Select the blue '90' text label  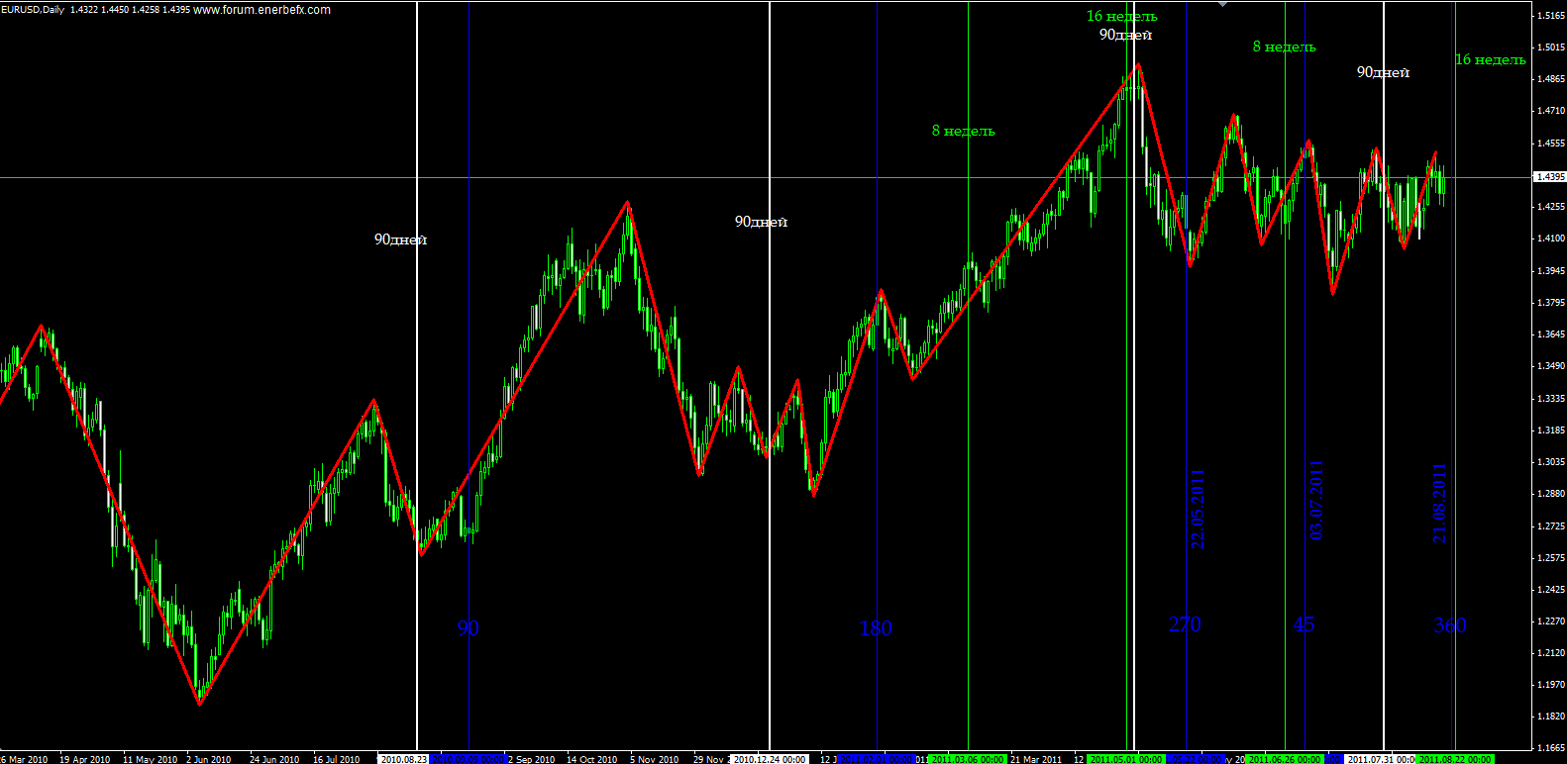468,628
